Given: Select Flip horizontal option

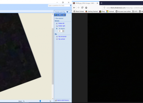Looking at the screenshot, I should (x=62, y=37).
